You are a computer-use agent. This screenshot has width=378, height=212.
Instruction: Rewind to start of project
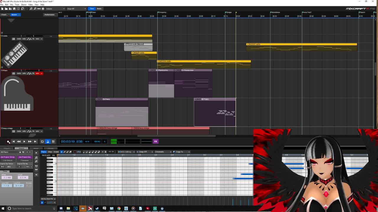click(x=13, y=142)
